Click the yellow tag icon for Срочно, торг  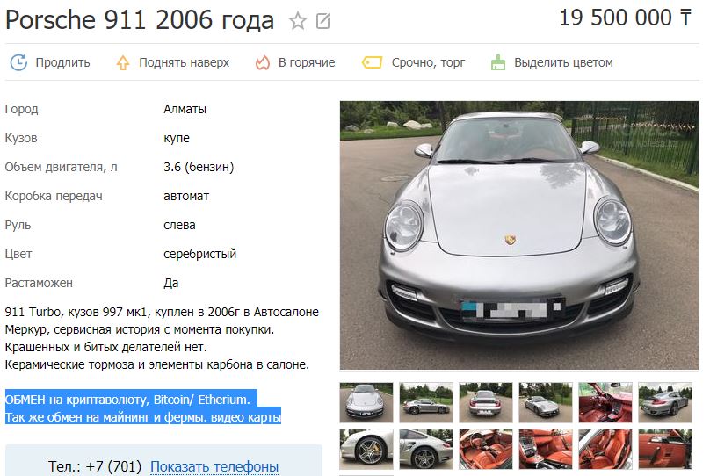[x=373, y=62]
